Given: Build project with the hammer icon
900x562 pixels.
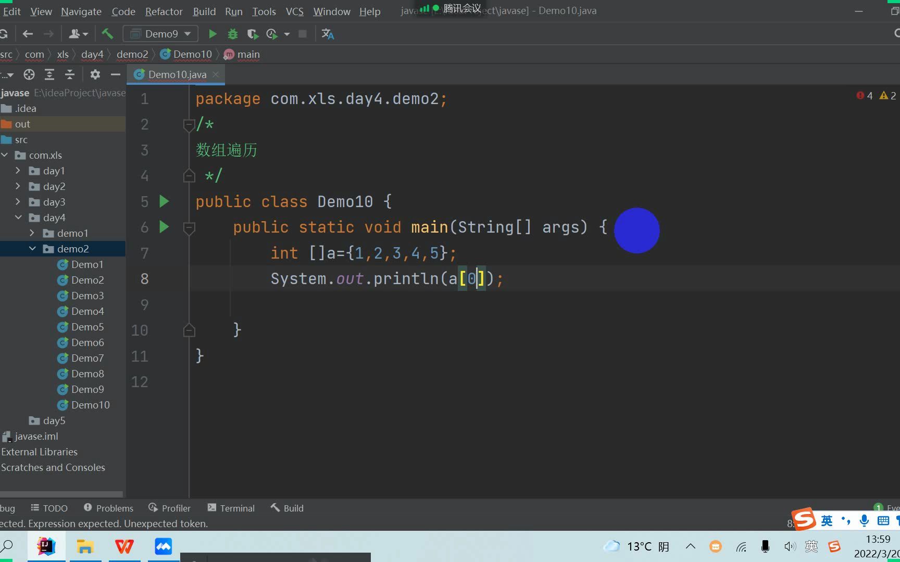Looking at the screenshot, I should [107, 34].
